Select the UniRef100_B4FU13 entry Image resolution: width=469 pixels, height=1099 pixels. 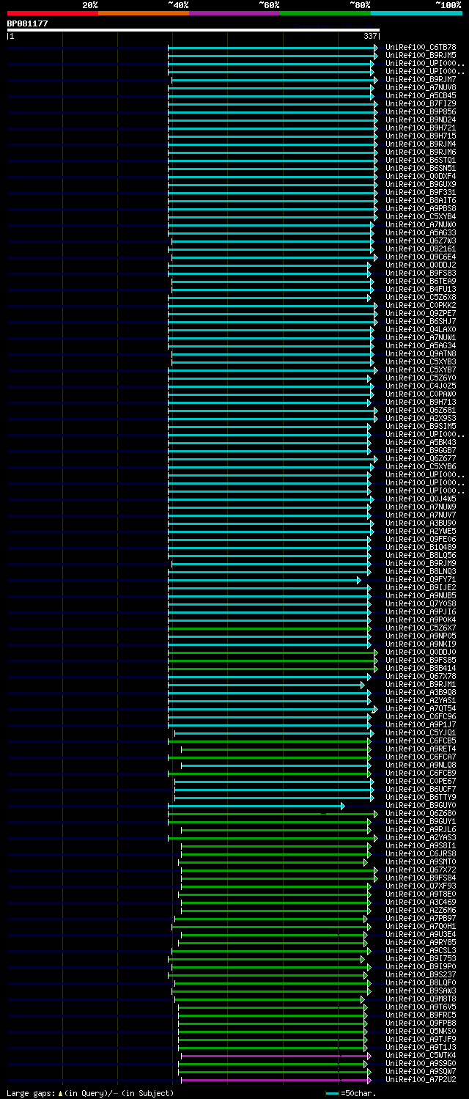421,289
